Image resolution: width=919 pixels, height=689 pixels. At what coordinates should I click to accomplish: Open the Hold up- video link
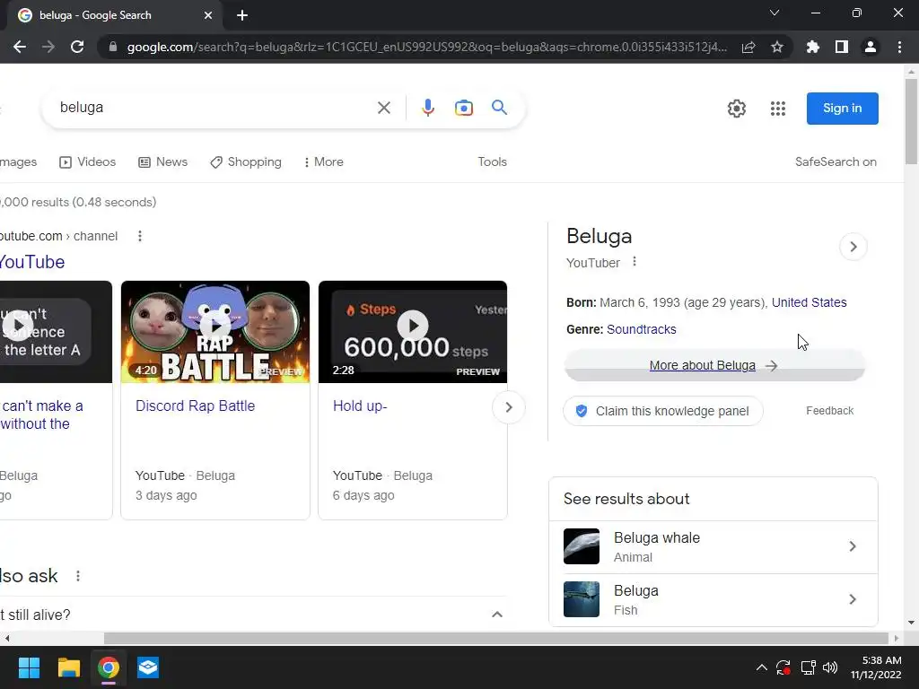[360, 406]
